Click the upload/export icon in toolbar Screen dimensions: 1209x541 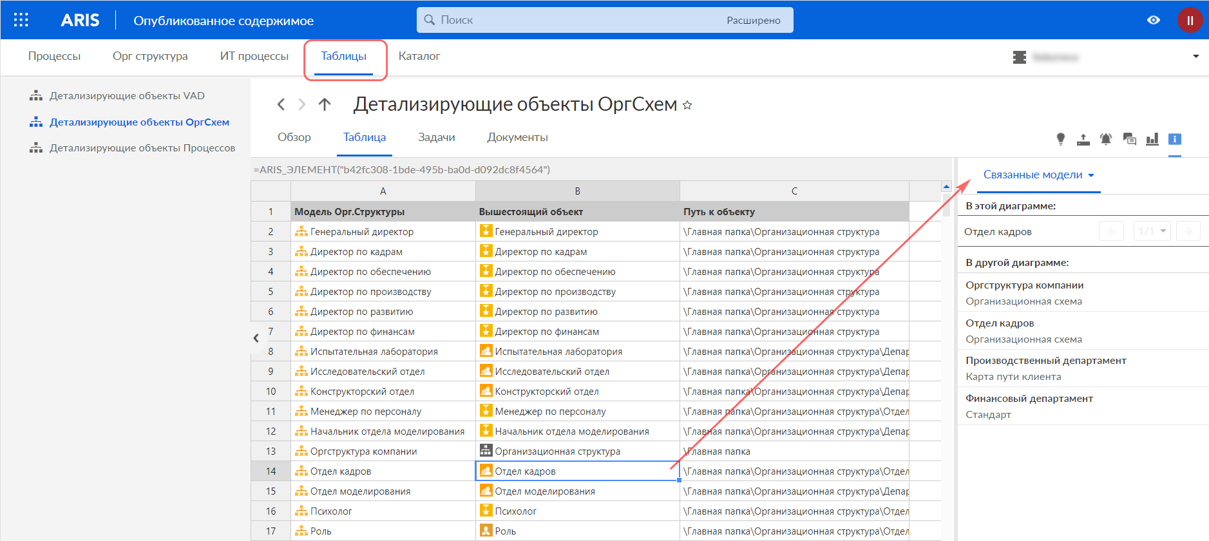[x=1083, y=139]
